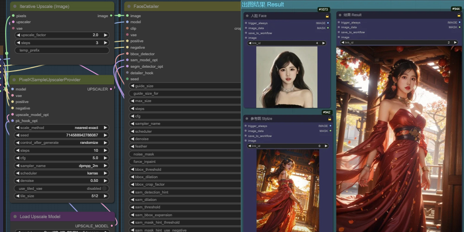Click the temp_prefix text field
The width and height of the screenshot is (464, 232).
(62, 50)
